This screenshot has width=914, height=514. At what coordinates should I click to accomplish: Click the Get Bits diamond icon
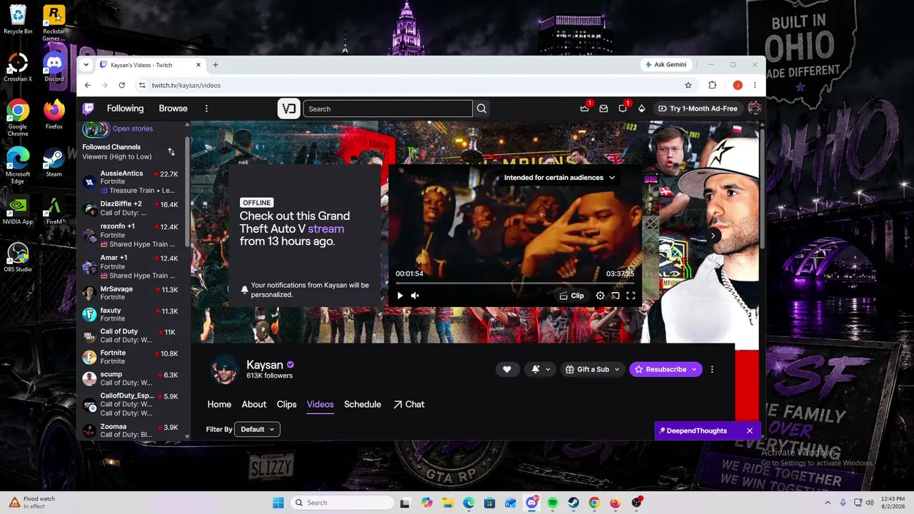tap(641, 109)
